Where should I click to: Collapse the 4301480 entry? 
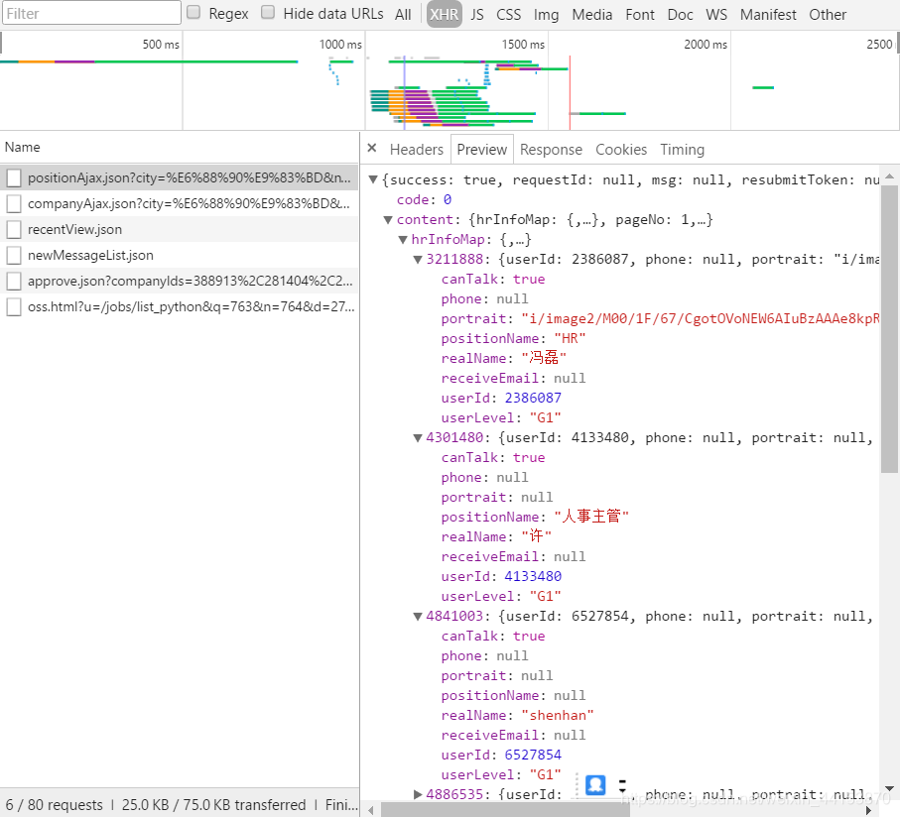pos(418,438)
